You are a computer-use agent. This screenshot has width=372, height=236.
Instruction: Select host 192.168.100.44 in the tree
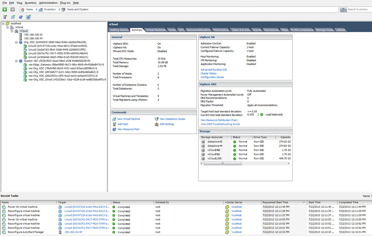point(33,39)
